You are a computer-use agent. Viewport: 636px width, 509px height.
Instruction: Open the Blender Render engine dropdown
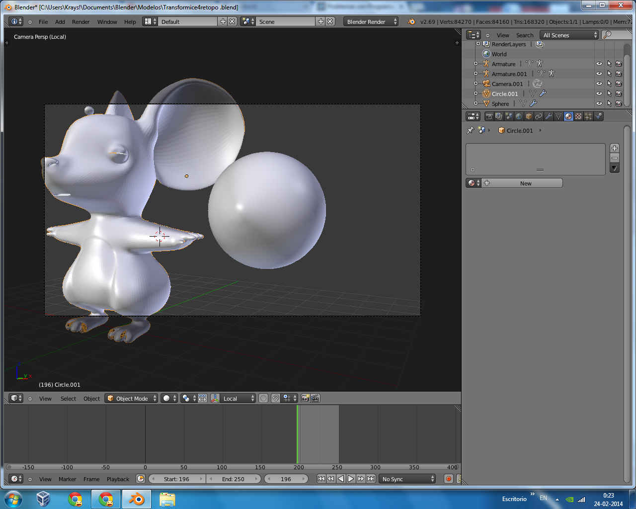pyautogui.click(x=371, y=21)
